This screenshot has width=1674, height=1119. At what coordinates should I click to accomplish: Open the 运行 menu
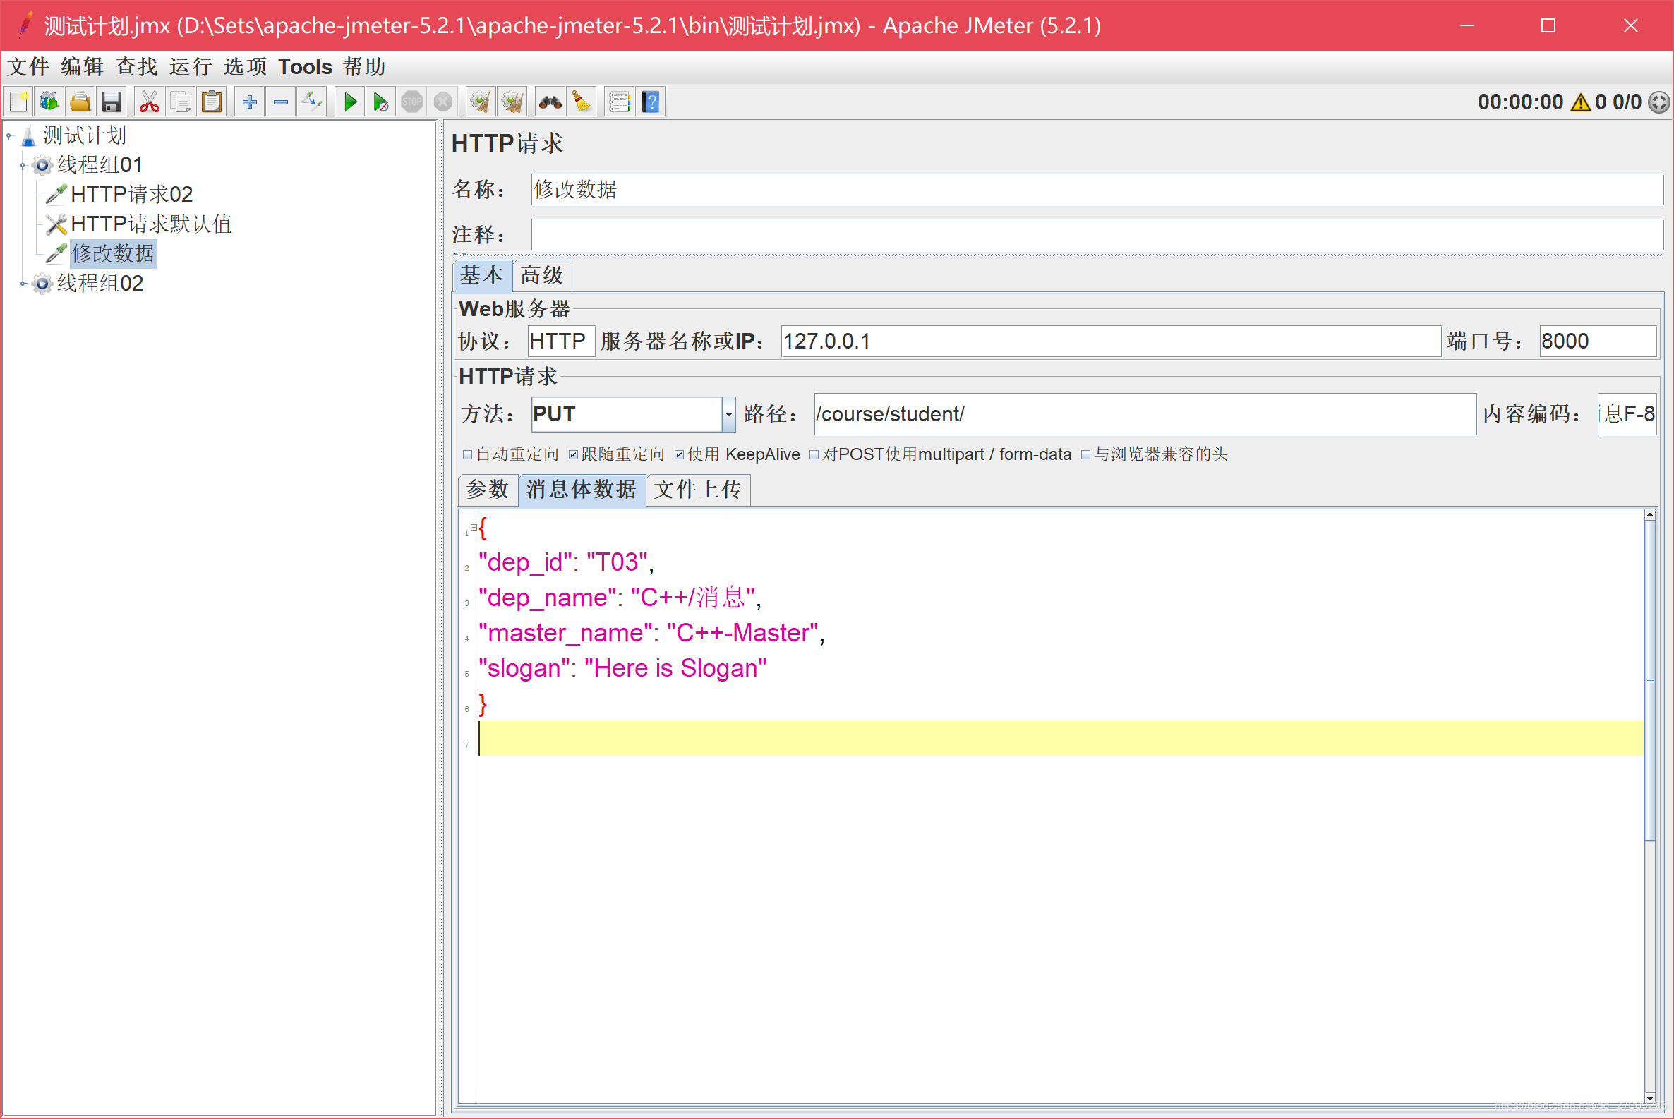(191, 66)
